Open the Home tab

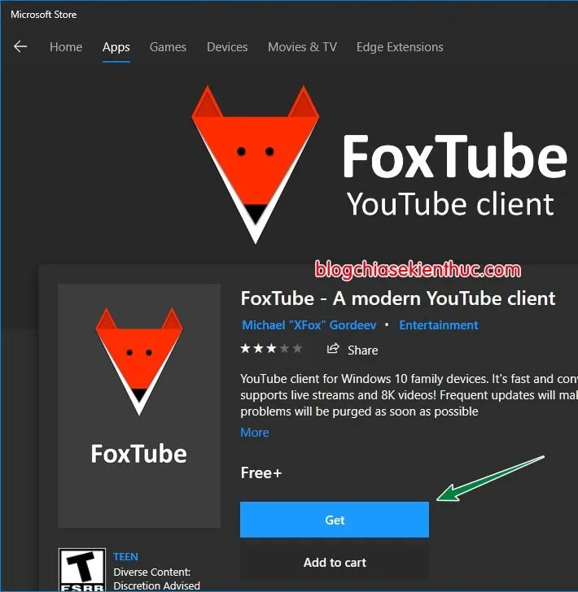click(66, 47)
